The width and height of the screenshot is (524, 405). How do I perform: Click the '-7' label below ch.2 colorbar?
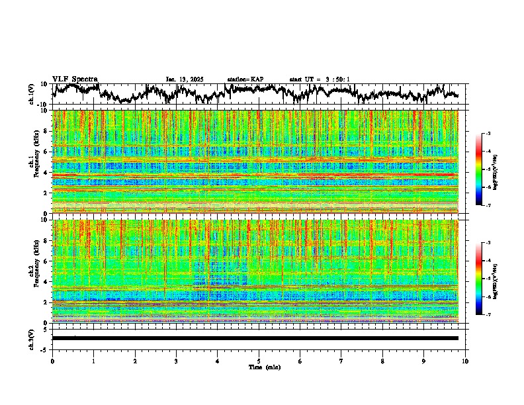tap(488, 315)
